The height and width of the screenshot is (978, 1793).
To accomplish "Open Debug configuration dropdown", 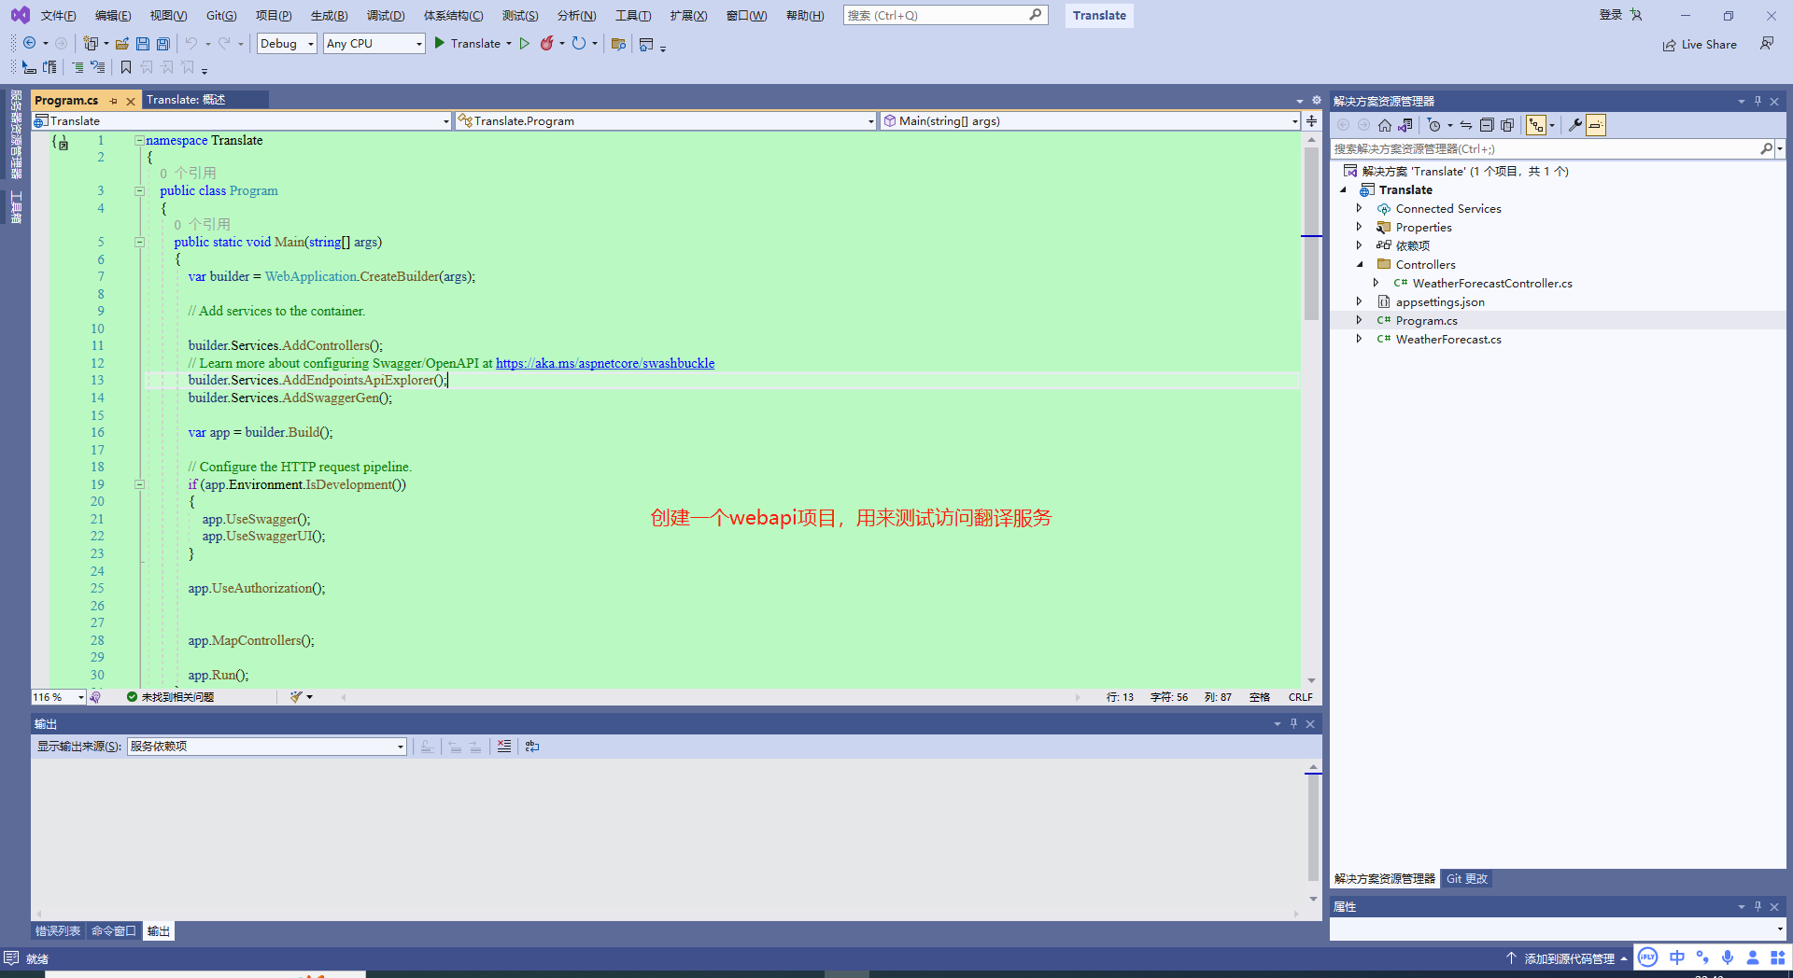I will click(x=287, y=44).
